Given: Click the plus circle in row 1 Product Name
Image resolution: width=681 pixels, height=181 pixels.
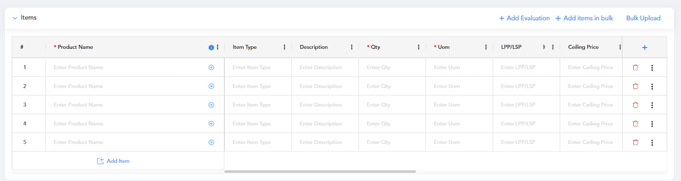Looking at the screenshot, I should point(211,67).
